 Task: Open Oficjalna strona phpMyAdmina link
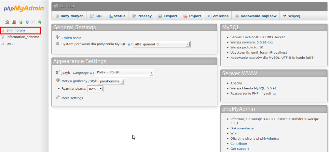pos(255,138)
